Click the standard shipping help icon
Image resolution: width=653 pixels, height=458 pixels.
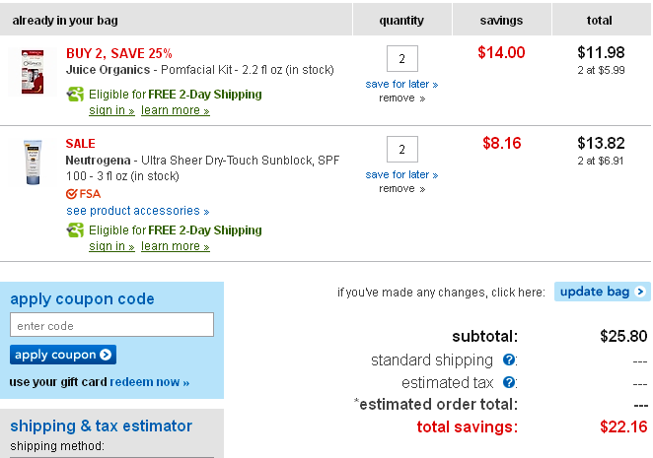[508, 360]
